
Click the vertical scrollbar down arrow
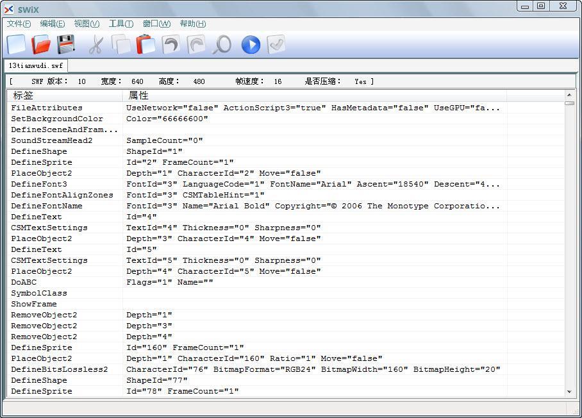click(569, 392)
